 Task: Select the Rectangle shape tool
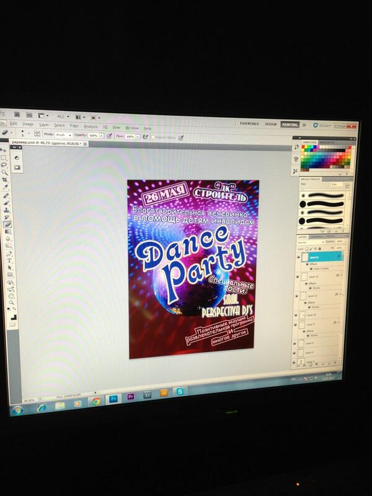(10, 275)
